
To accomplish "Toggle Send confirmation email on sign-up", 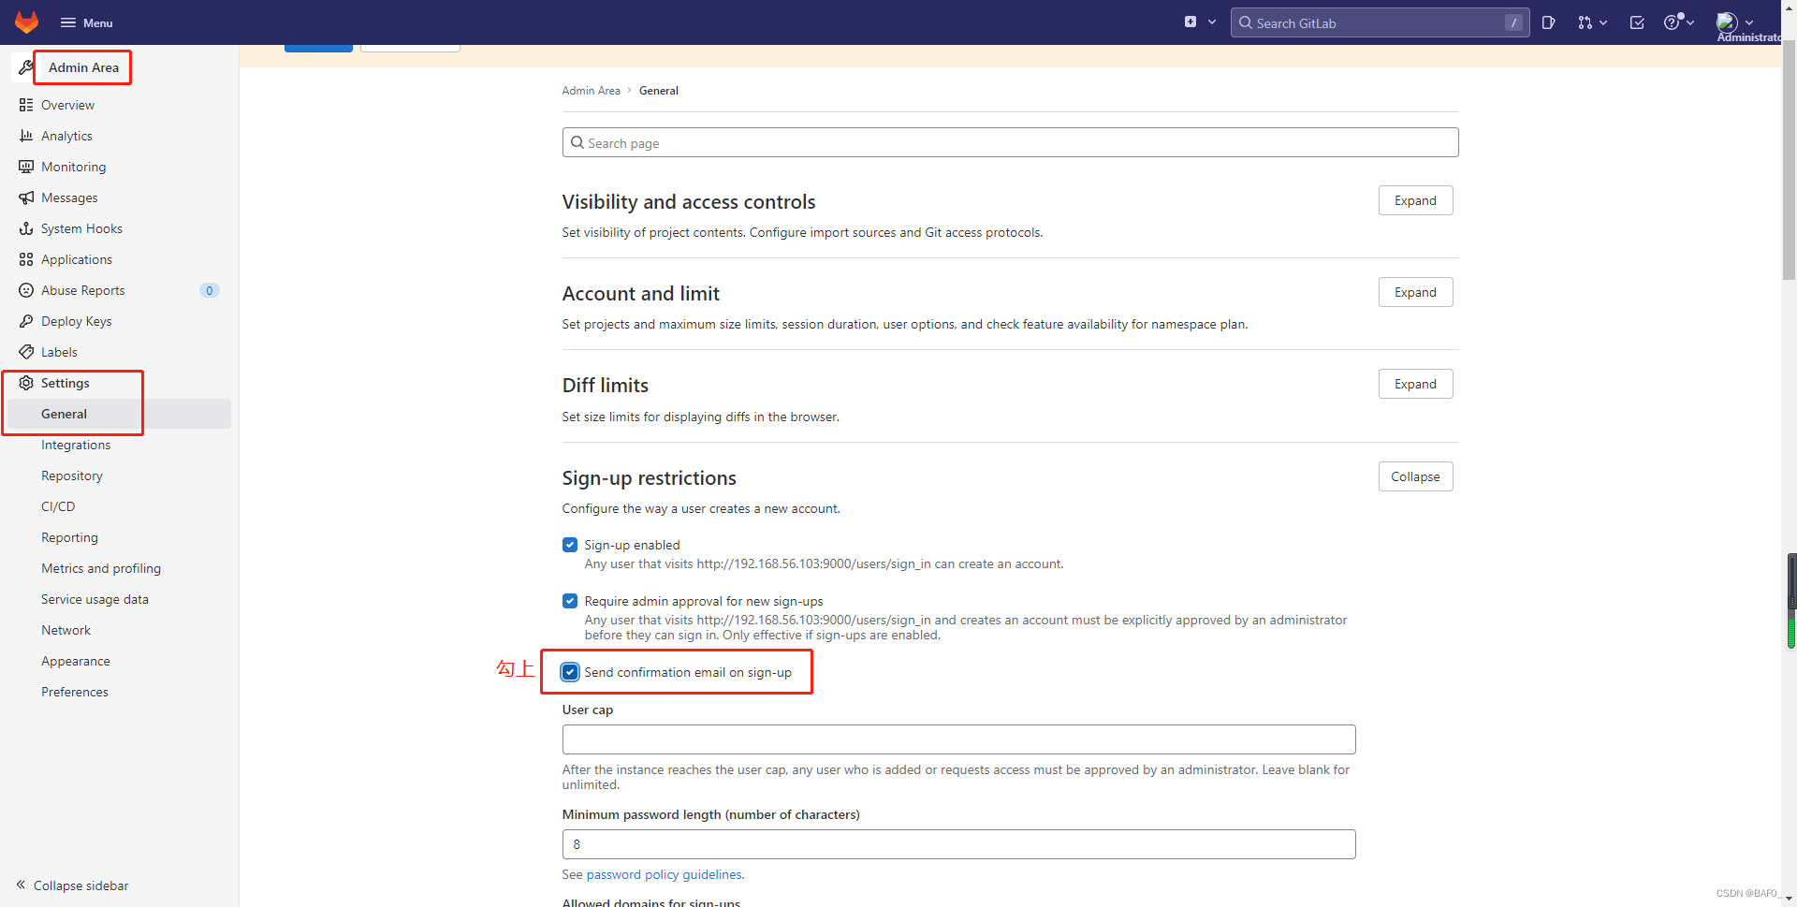I will pos(570,672).
